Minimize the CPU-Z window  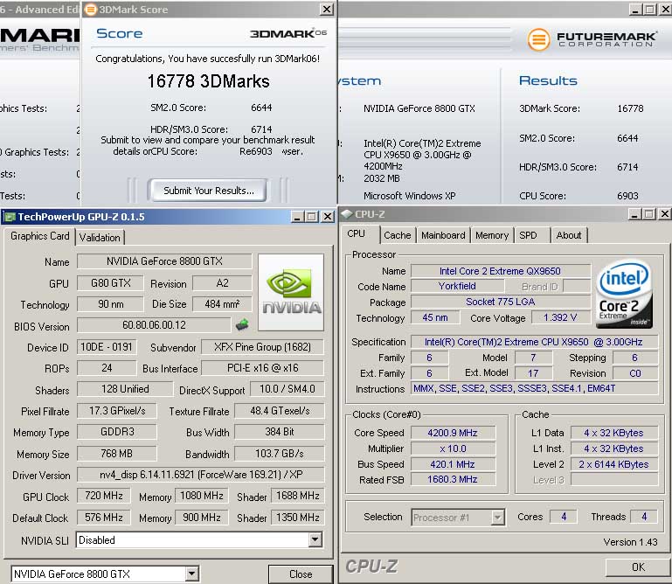(x=634, y=213)
